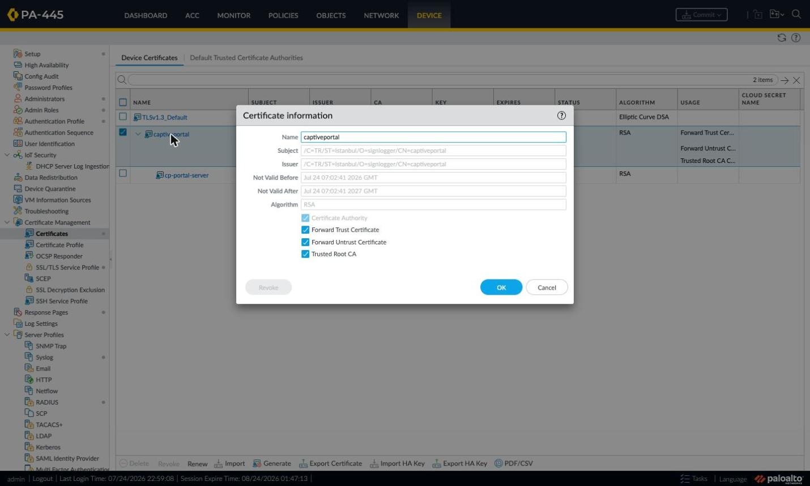Click the Revoke button in the dialog
The image size is (810, 486).
(x=268, y=287)
